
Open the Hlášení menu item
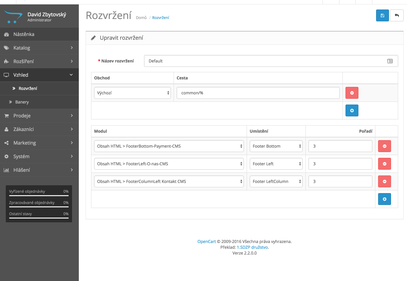(39, 170)
